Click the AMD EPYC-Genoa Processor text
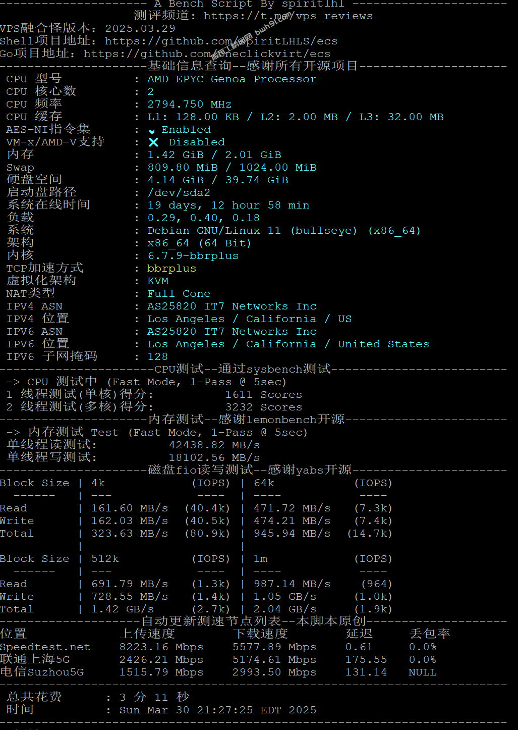 232,79
